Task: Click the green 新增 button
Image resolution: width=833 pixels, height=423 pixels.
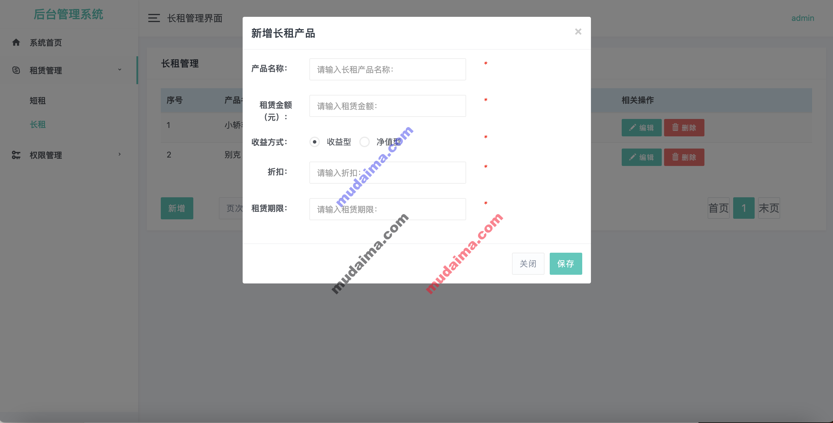Action: click(x=177, y=208)
